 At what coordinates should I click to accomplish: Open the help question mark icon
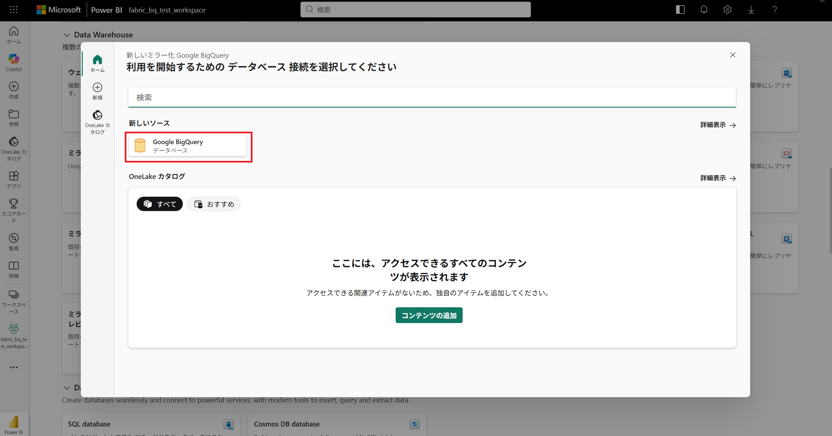775,10
